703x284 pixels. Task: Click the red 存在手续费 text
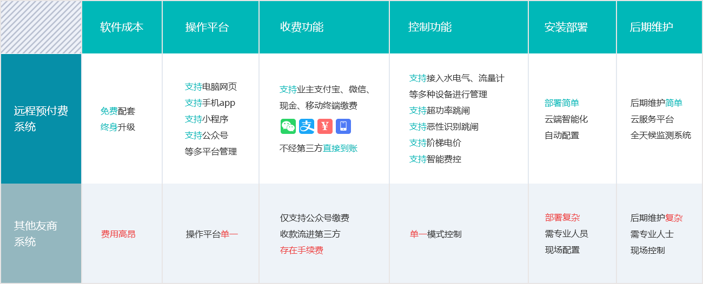click(x=302, y=251)
